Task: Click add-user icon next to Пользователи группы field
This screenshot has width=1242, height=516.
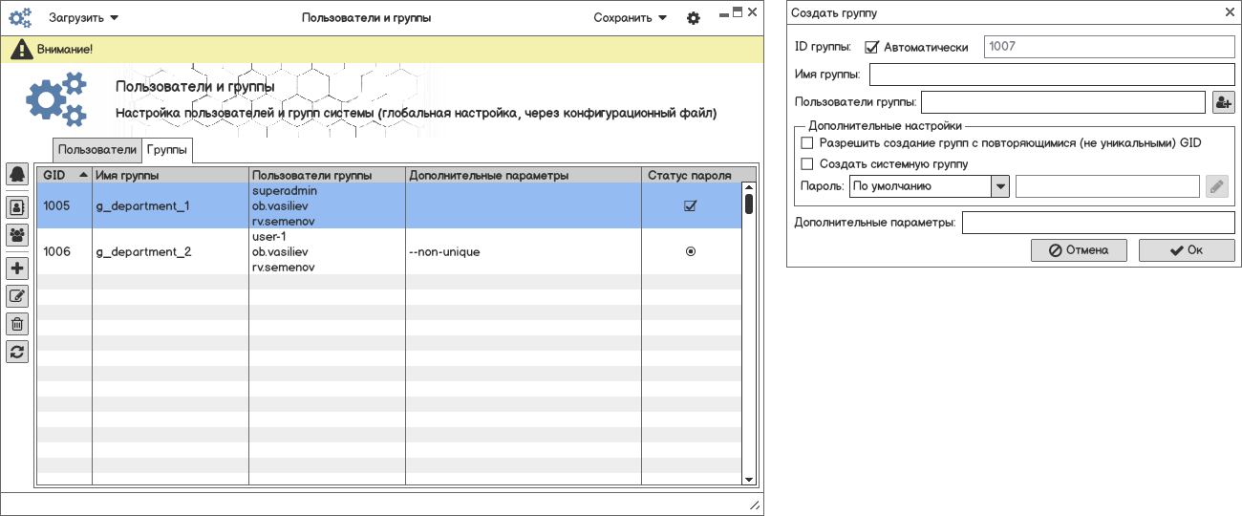Action: pyautogui.click(x=1223, y=102)
